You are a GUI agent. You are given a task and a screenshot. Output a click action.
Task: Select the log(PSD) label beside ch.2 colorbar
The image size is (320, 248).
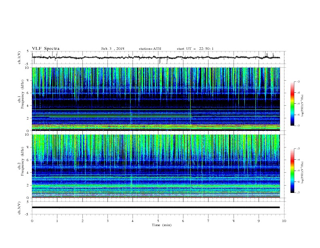tap(303, 172)
